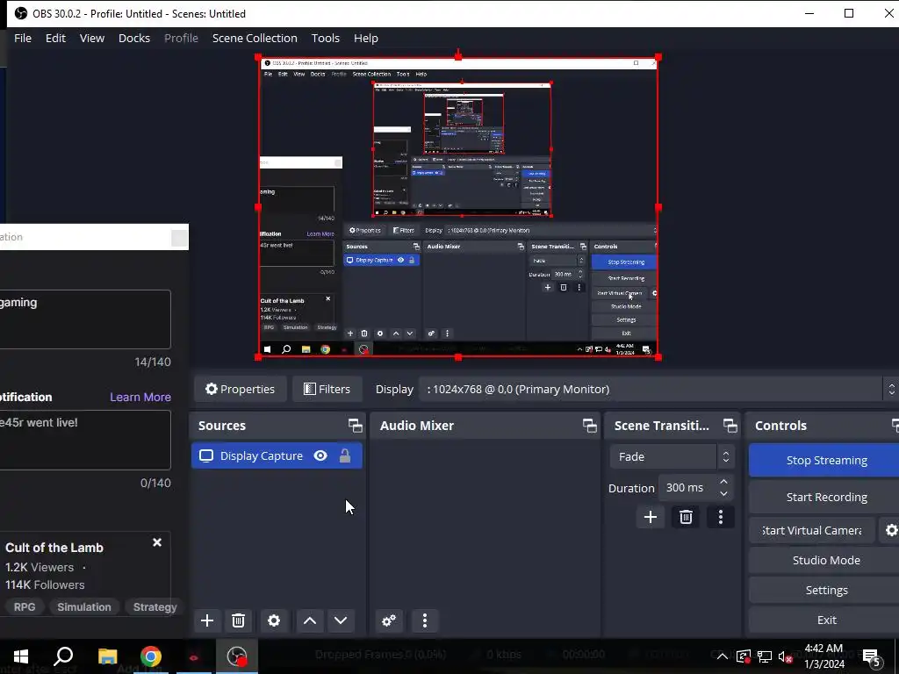This screenshot has width=899, height=674.
Task: Open the Help menu
Action: pyautogui.click(x=366, y=38)
